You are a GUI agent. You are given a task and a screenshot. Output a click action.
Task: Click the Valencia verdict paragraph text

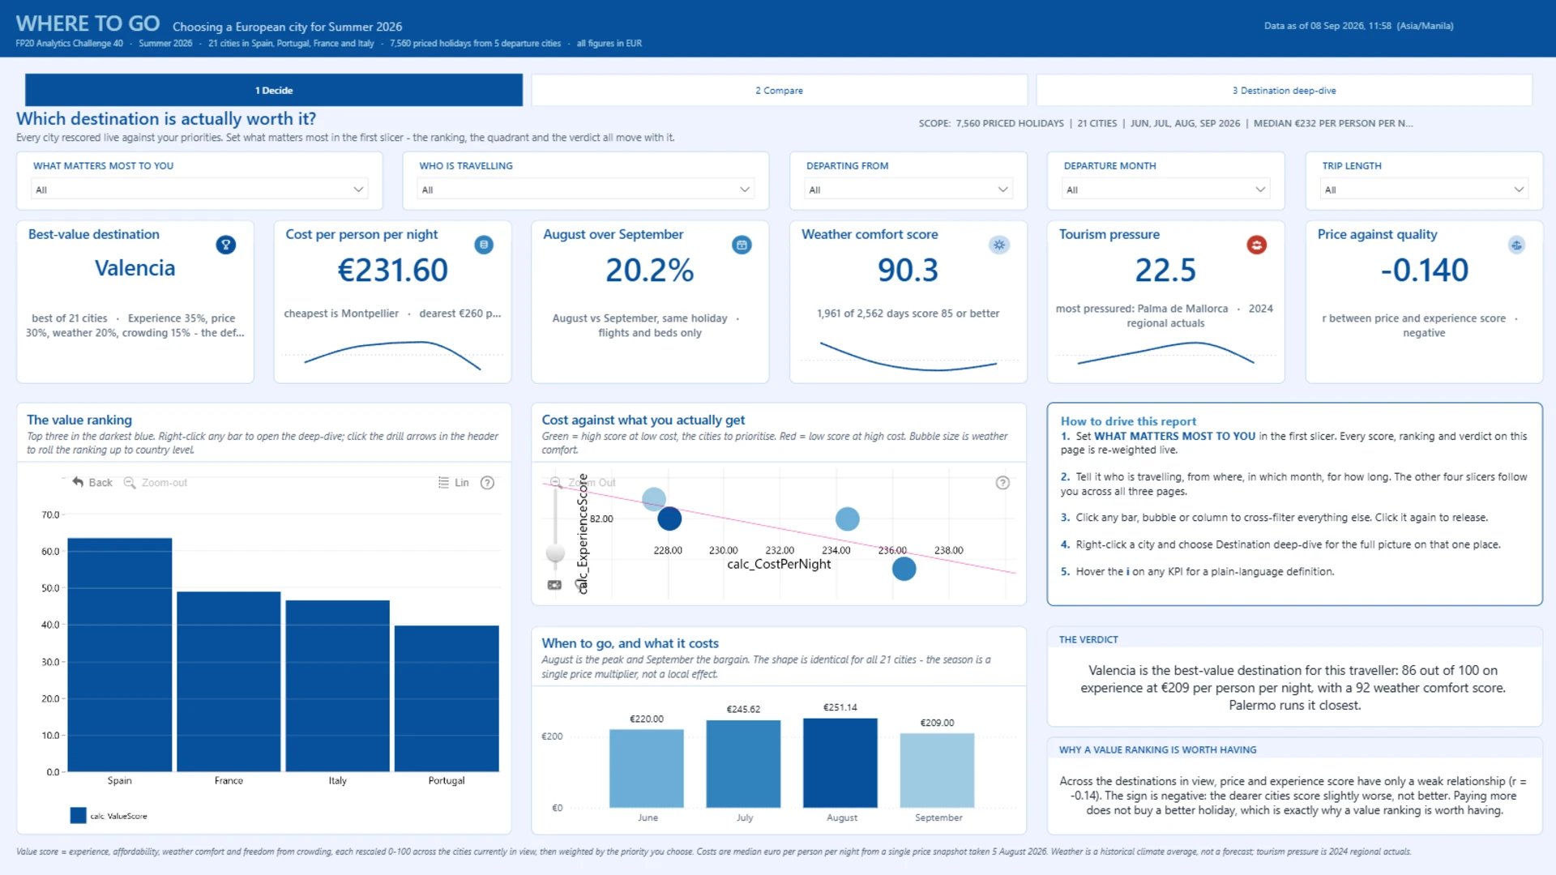[1293, 688]
